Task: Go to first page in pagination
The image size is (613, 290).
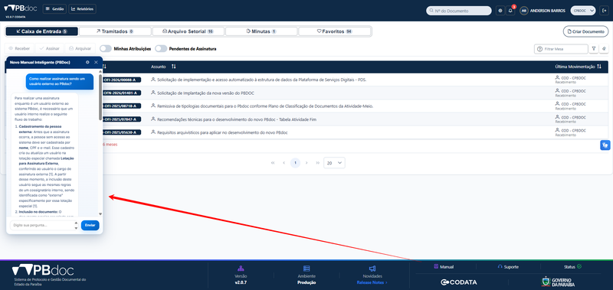Action: pyautogui.click(x=273, y=163)
